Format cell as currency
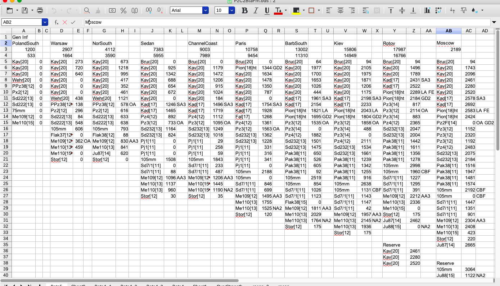 (112, 10)
